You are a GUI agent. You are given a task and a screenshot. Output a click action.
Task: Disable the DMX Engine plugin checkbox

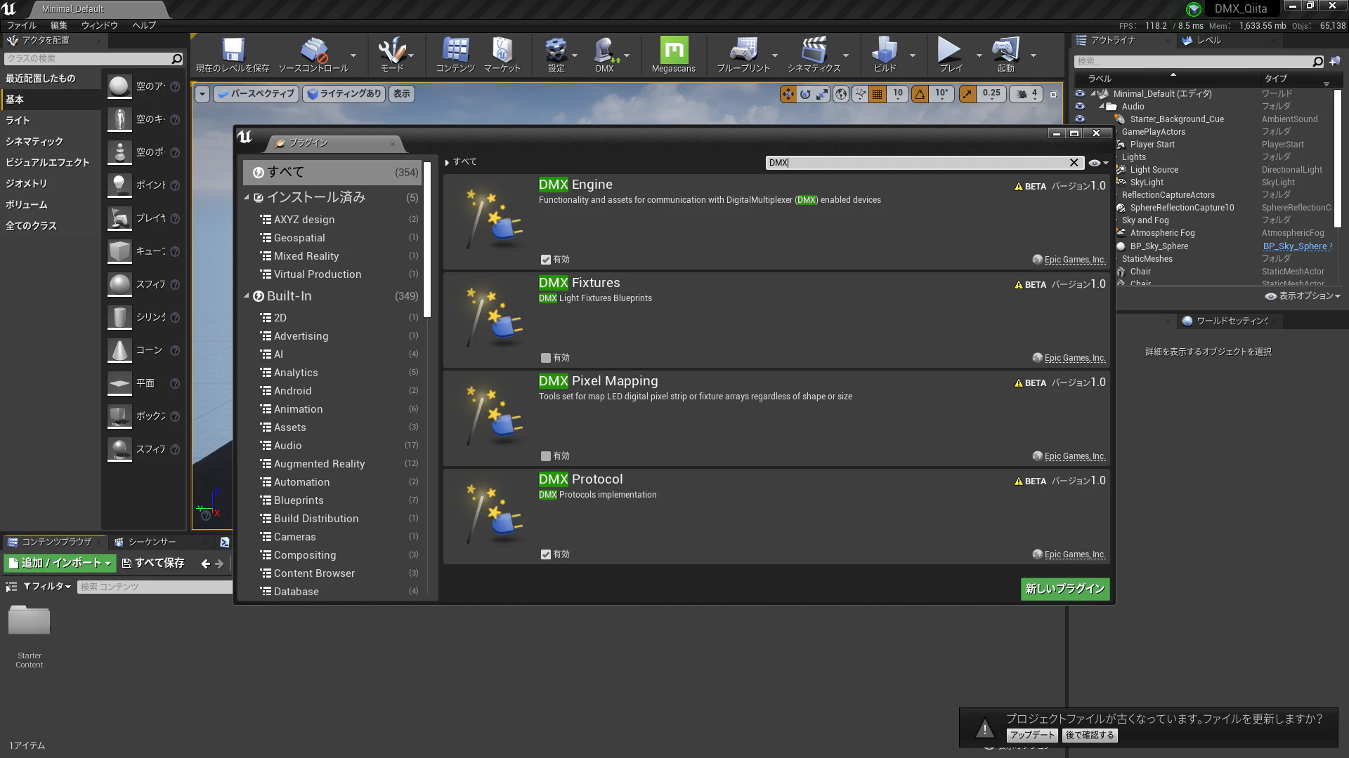[x=546, y=260]
